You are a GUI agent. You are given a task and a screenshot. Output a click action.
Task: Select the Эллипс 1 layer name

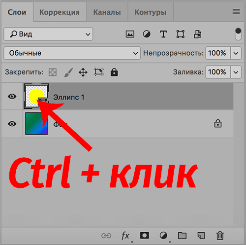coord(69,97)
